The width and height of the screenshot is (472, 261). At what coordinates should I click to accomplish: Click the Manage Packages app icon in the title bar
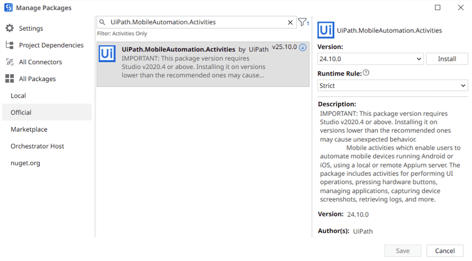click(8, 8)
